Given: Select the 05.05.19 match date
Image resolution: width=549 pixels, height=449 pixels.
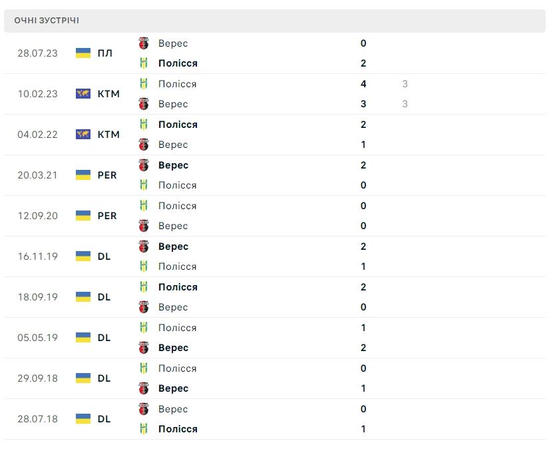Looking at the screenshot, I should tap(37, 338).
